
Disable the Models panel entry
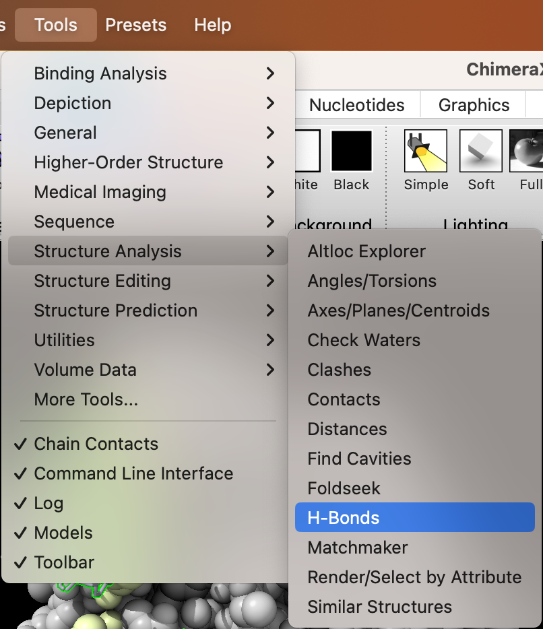63,533
